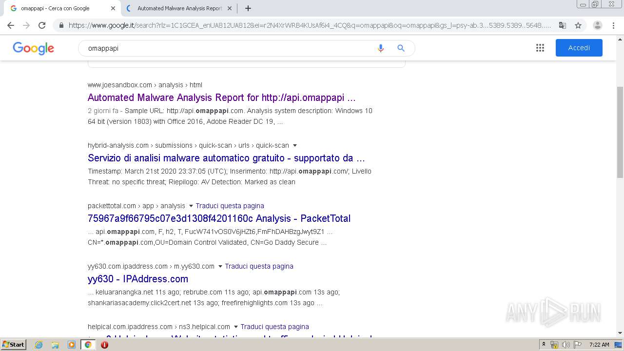The height and width of the screenshot is (351, 624).
Task: Open File Explorer from taskbar
Action: (55, 345)
